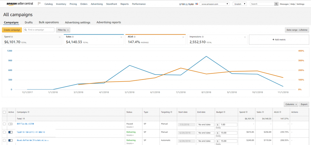
Task: Open the English language dropdown
Action: coord(240,4)
